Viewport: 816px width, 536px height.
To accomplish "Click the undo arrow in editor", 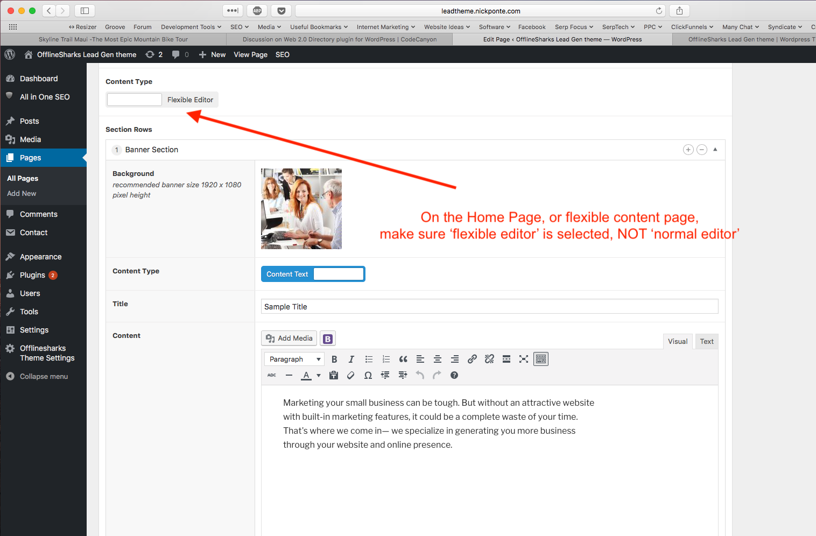I will (420, 375).
